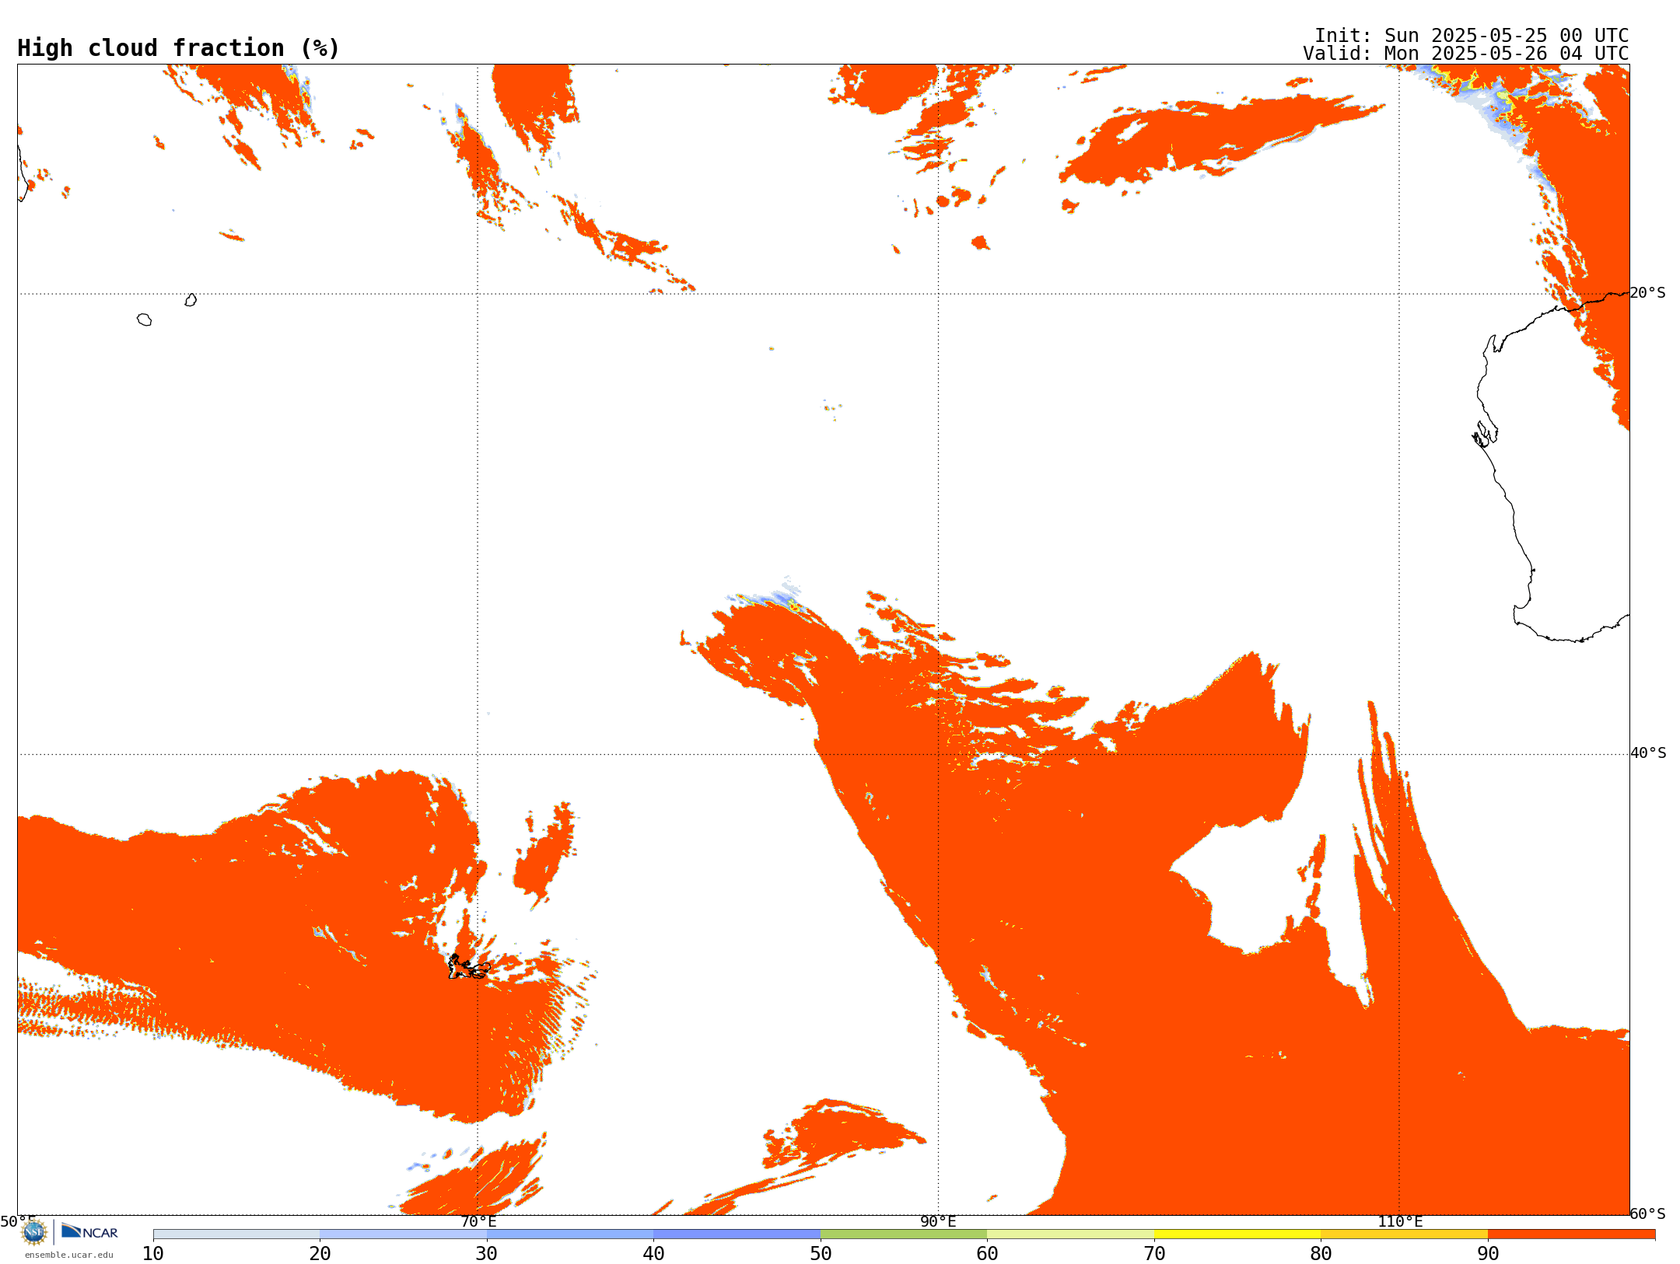
Task: Click the colorbar tick label 60
Action: pyautogui.click(x=987, y=1253)
